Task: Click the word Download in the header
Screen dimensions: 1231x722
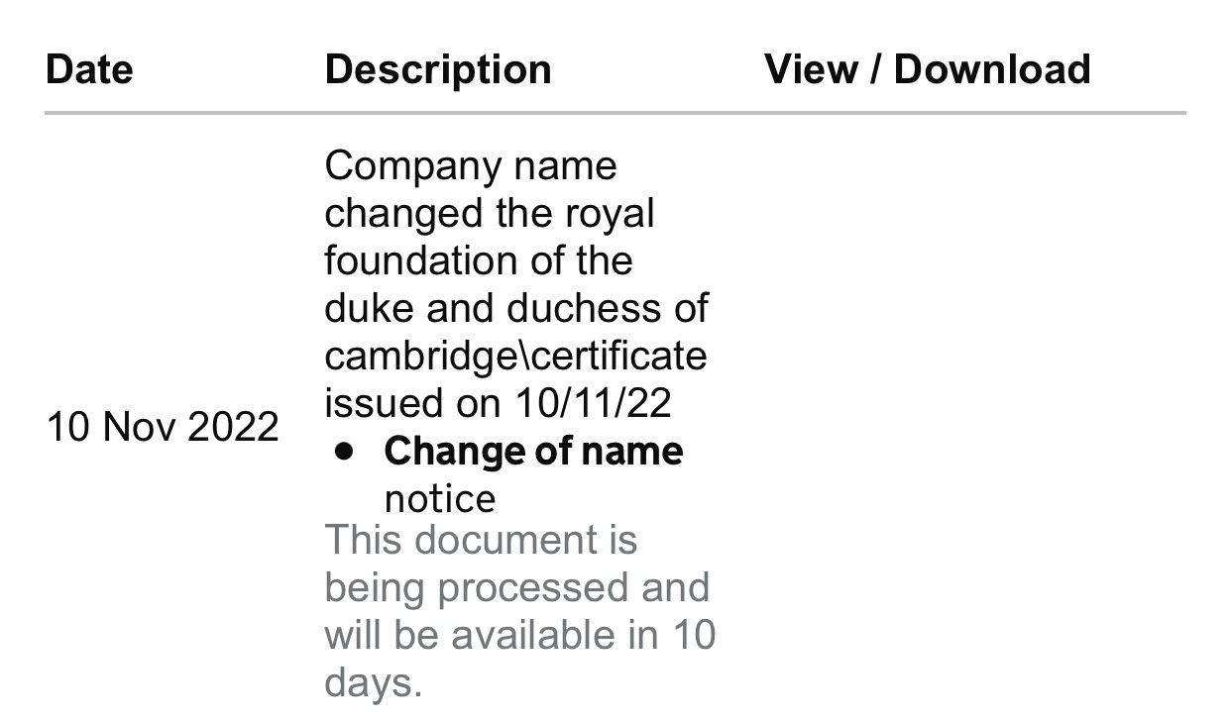Action: (992, 69)
